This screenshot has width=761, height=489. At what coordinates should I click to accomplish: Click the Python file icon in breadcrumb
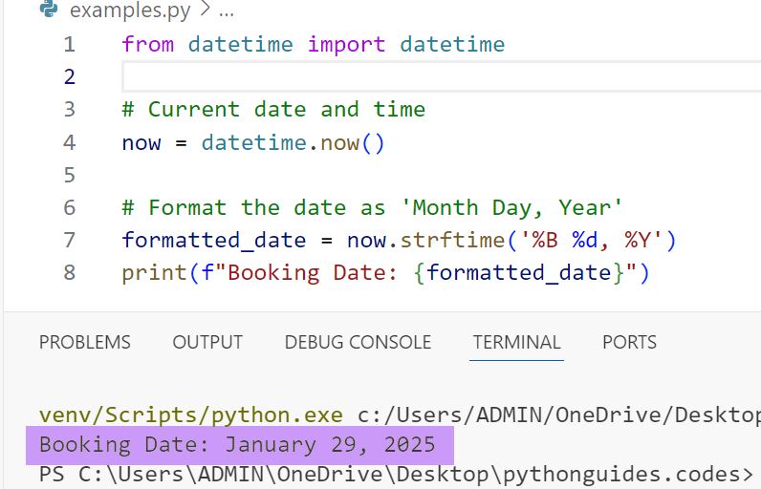(x=49, y=9)
